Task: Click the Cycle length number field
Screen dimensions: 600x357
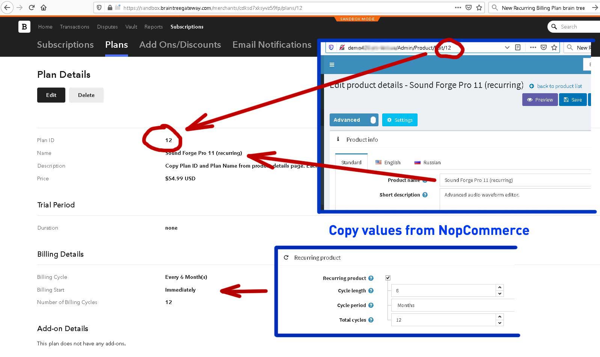Action: click(443, 290)
